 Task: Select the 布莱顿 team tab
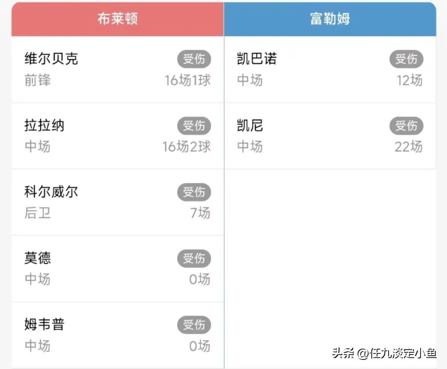[x=117, y=18]
